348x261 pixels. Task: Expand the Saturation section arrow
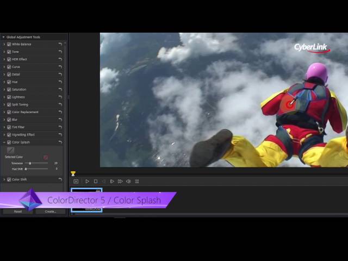tap(4, 90)
